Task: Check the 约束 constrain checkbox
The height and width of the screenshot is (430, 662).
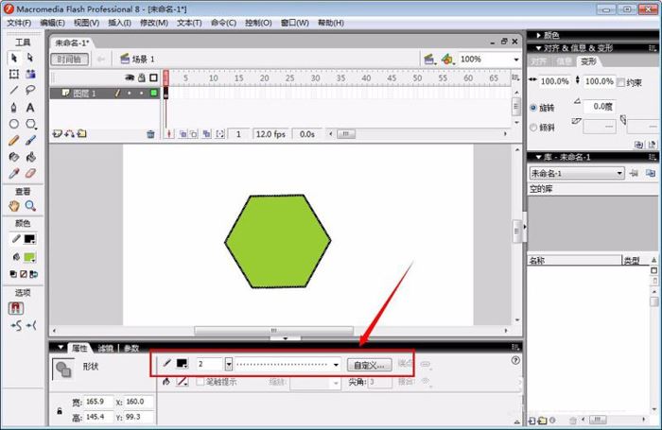Action: tap(620, 82)
